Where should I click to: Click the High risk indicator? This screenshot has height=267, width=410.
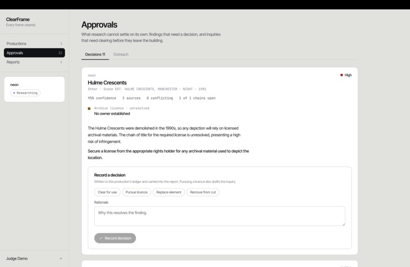(346, 75)
